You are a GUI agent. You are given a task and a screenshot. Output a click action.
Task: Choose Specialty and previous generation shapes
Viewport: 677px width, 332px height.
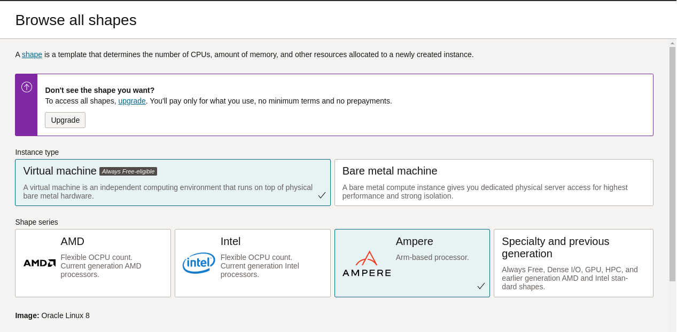573,263
